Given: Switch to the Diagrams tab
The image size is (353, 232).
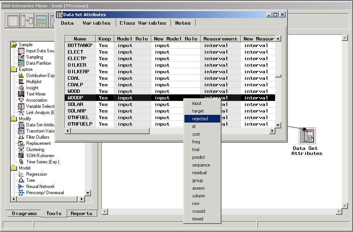Looking at the screenshot, I should tap(24, 214).
